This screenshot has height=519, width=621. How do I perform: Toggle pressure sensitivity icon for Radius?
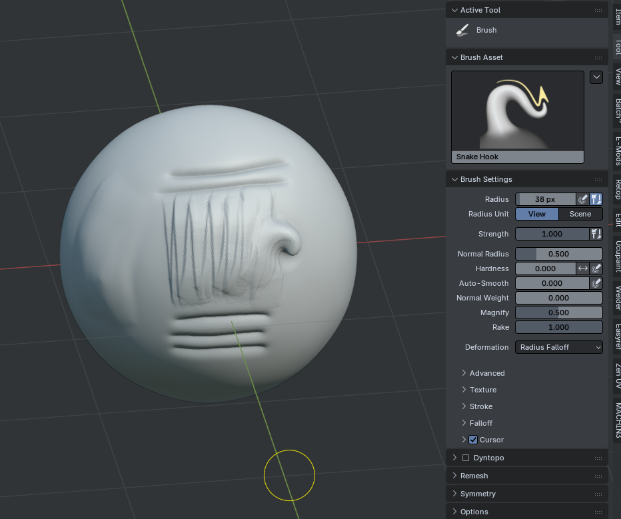pos(582,199)
